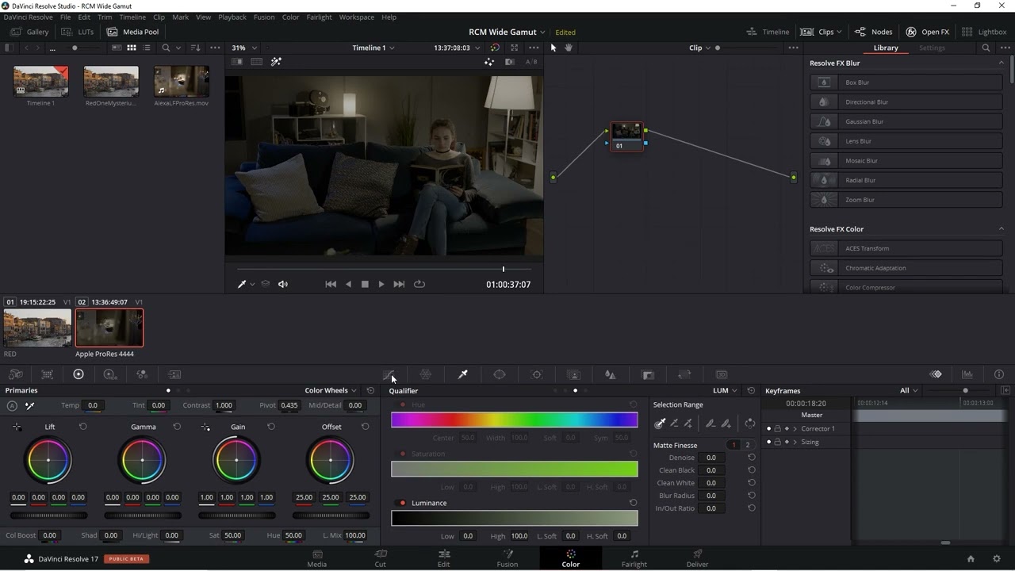Click the Luminance range gradient bar

pyautogui.click(x=514, y=519)
